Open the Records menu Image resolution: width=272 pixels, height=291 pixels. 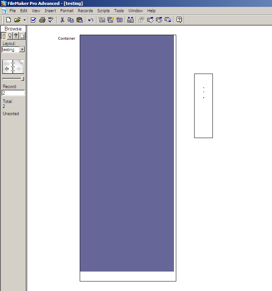coord(85,11)
